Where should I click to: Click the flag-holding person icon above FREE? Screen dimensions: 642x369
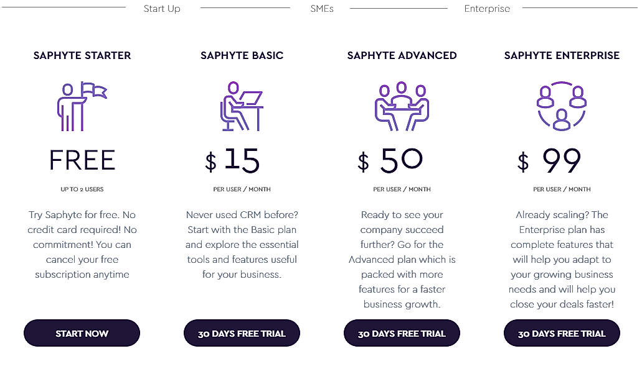pos(82,107)
